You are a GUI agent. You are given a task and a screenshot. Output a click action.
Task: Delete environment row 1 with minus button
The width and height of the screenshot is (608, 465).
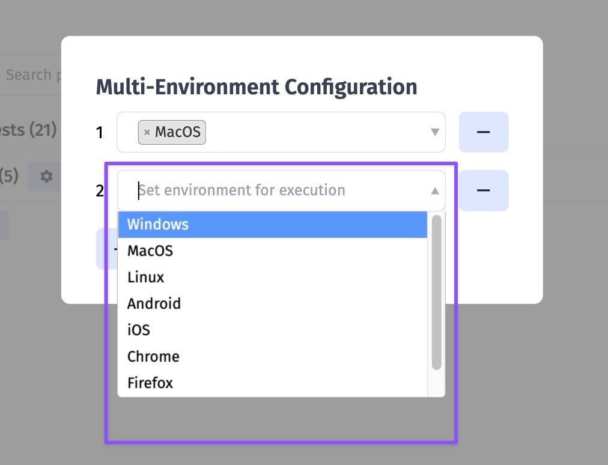click(484, 132)
